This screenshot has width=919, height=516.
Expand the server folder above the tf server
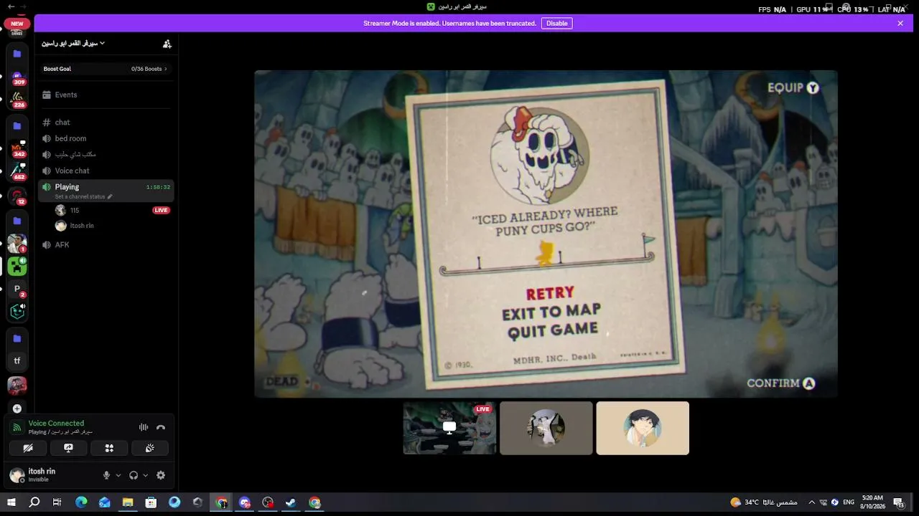coord(17,338)
